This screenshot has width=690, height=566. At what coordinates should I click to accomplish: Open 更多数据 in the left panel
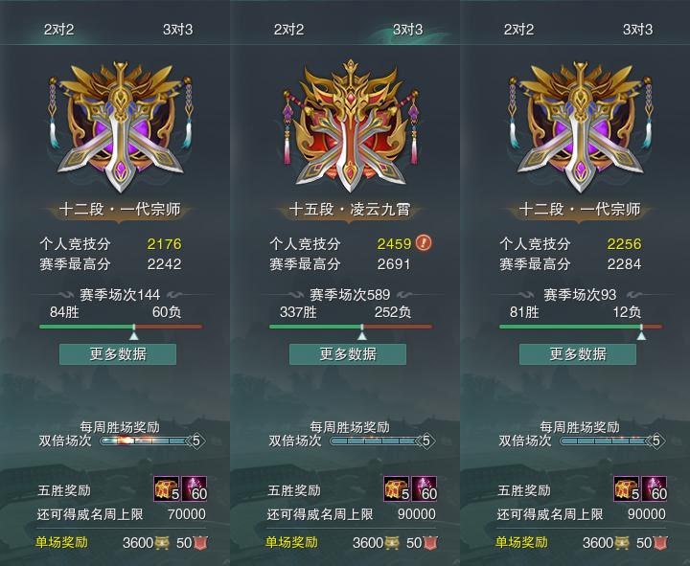coord(118,354)
